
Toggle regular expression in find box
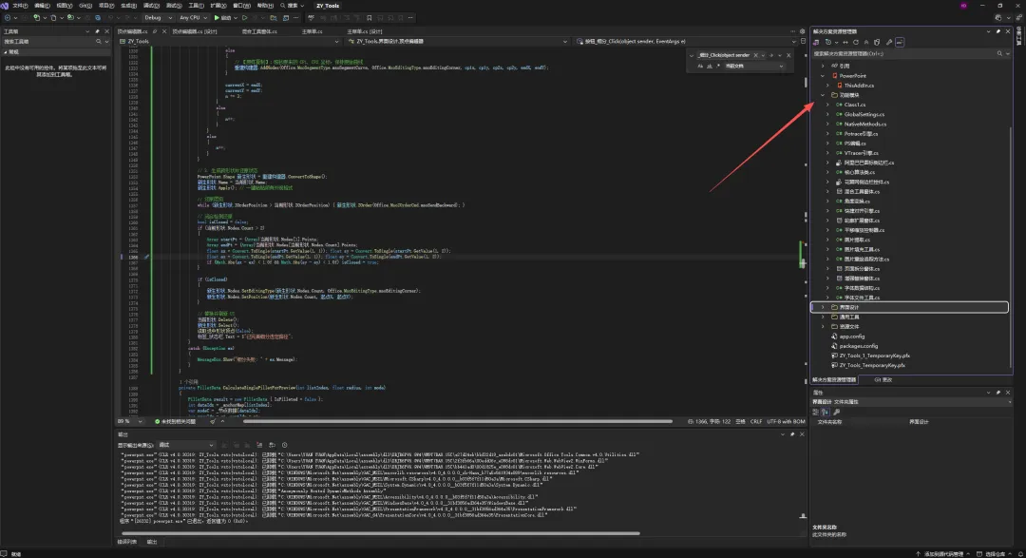[x=718, y=67]
